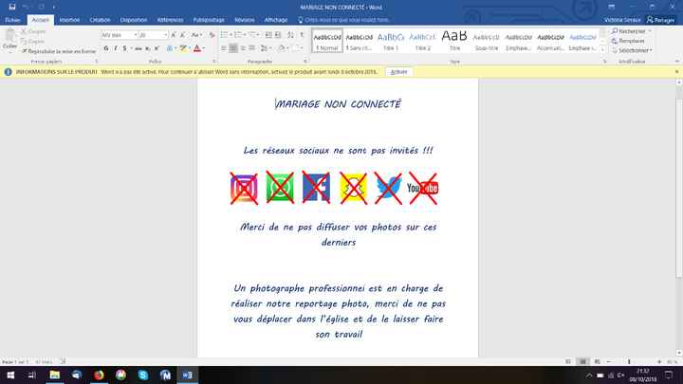Toggle bold (G) formatting

tap(106, 48)
